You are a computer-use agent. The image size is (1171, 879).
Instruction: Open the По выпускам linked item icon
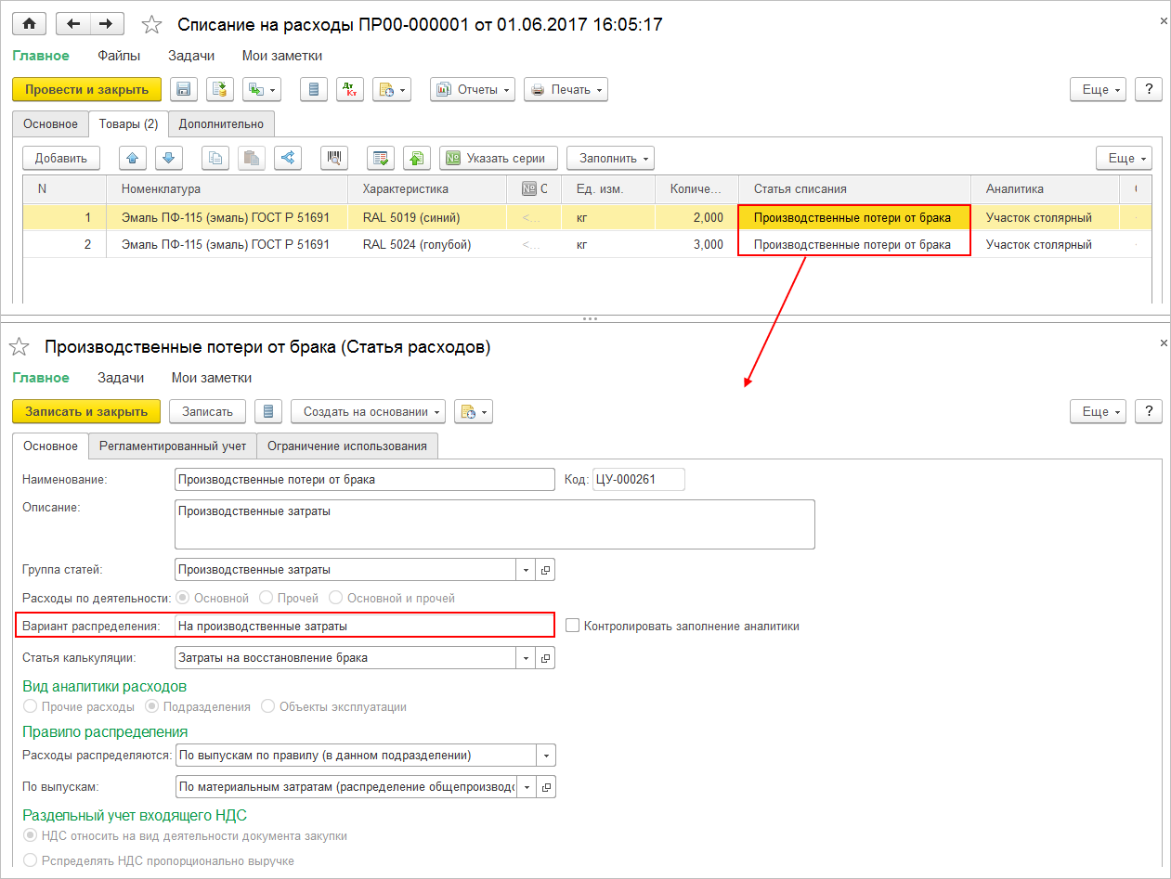coord(546,787)
